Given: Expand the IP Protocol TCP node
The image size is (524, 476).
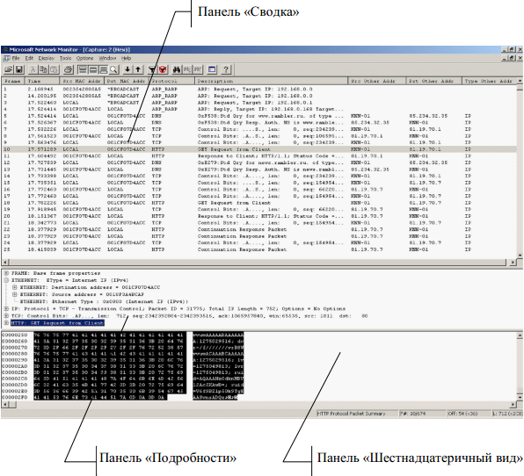Looking at the screenshot, I should (6, 309).
